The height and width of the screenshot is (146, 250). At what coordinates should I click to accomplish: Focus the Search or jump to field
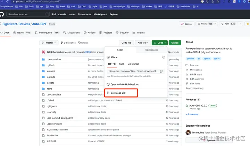point(28,14)
